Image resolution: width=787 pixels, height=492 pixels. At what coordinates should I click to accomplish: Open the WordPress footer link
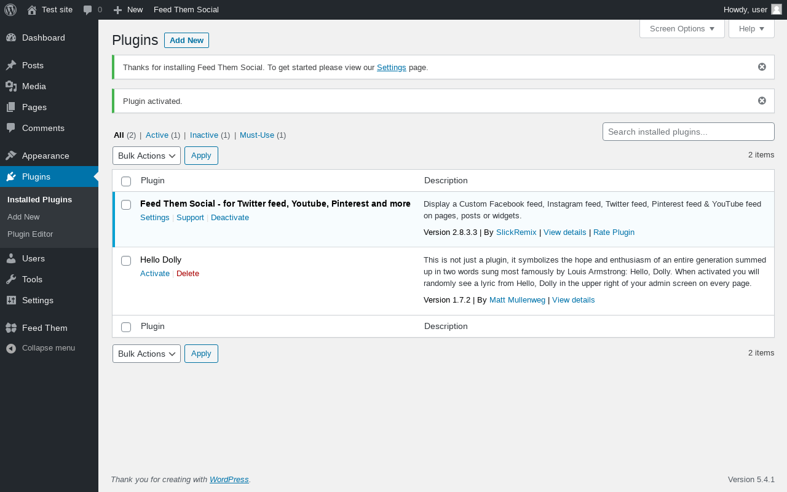(229, 480)
